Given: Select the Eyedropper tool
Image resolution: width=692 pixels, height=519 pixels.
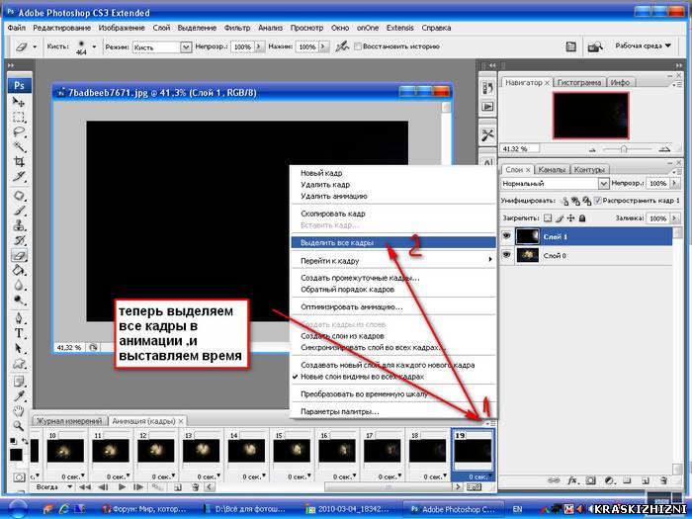Looking at the screenshot, I should (x=19, y=396).
